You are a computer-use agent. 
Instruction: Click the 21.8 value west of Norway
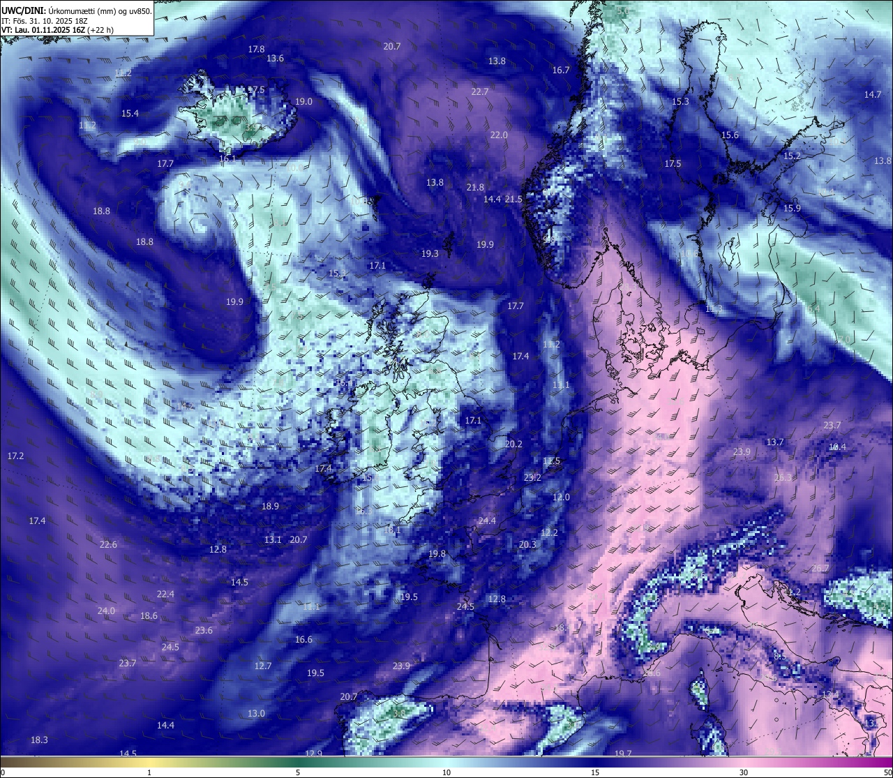(x=475, y=187)
